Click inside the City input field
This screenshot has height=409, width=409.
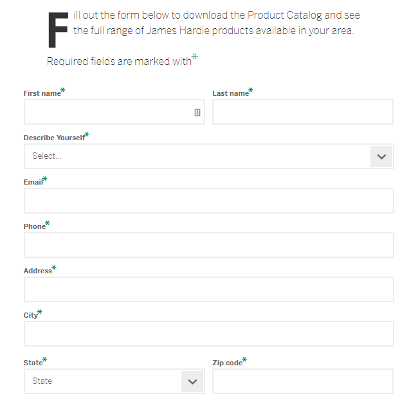(x=208, y=334)
